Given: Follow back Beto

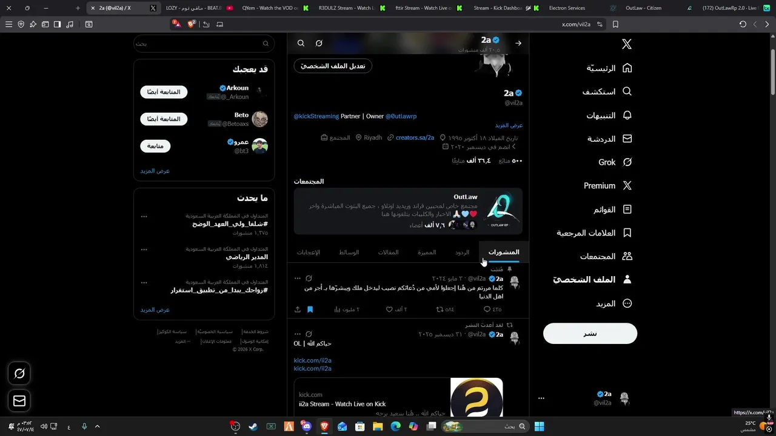Looking at the screenshot, I should click(164, 119).
